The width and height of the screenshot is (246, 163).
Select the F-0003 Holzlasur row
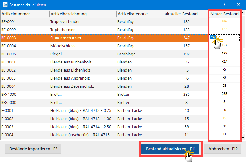(x=104, y=127)
